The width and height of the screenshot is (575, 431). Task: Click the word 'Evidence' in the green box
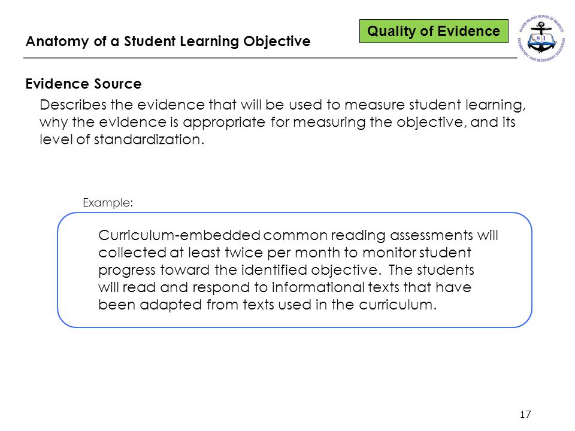pyautogui.click(x=468, y=31)
